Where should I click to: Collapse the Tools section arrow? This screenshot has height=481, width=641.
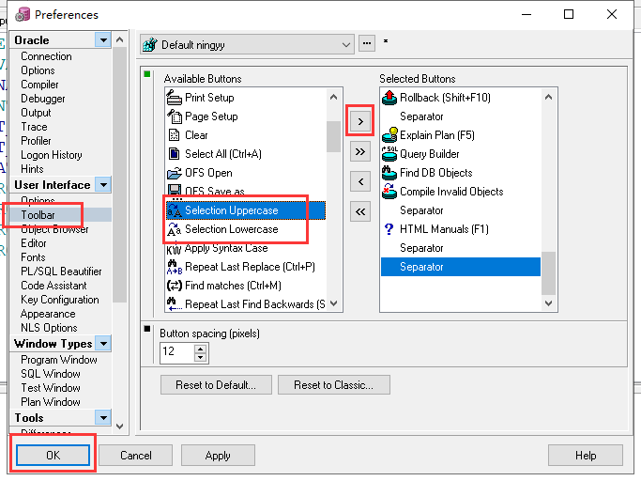click(x=103, y=417)
